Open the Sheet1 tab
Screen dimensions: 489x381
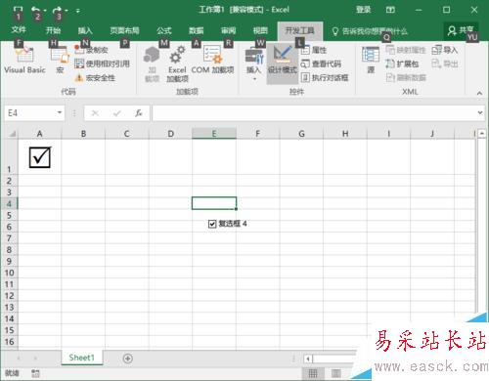[x=81, y=358]
